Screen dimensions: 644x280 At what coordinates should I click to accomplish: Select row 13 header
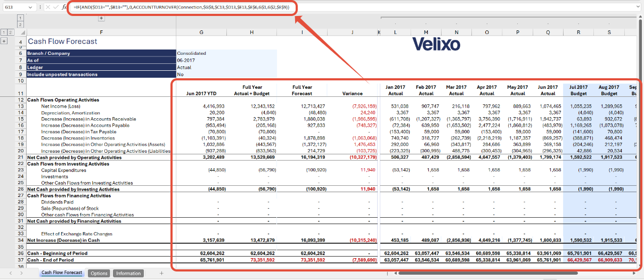coord(20,106)
